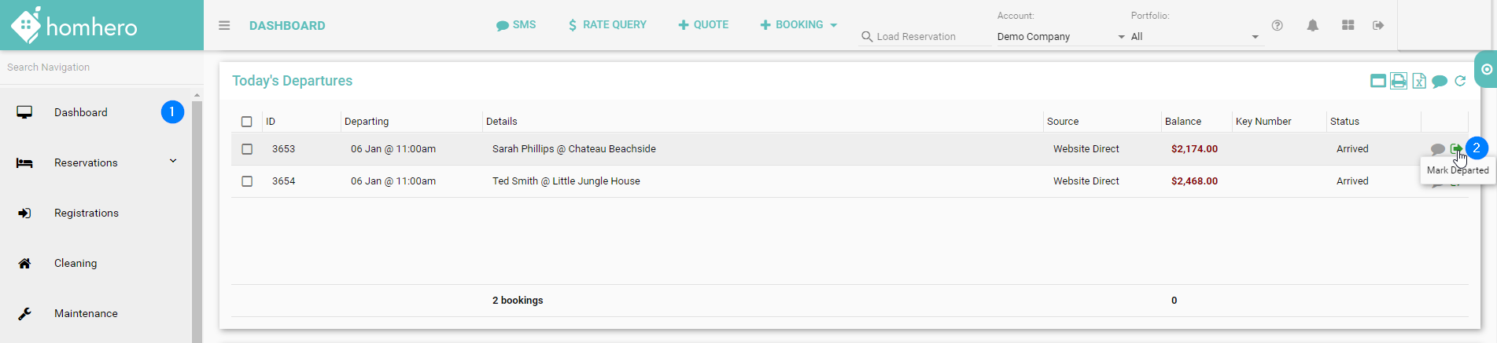Image resolution: width=1497 pixels, height=343 pixels.
Task: Tick the checkbox for booking 3653
Action: coord(247,149)
